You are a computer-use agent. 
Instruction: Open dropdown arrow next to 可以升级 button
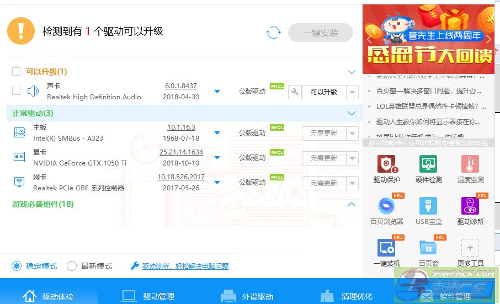click(353, 92)
